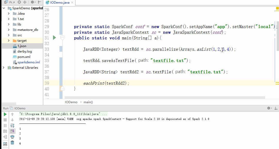Click the WARN SparkContext log line
Screen dimensions: 279x149
click(114, 119)
